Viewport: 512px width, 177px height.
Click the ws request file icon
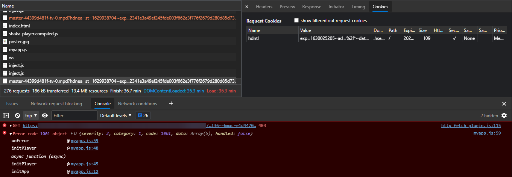tap(5, 57)
